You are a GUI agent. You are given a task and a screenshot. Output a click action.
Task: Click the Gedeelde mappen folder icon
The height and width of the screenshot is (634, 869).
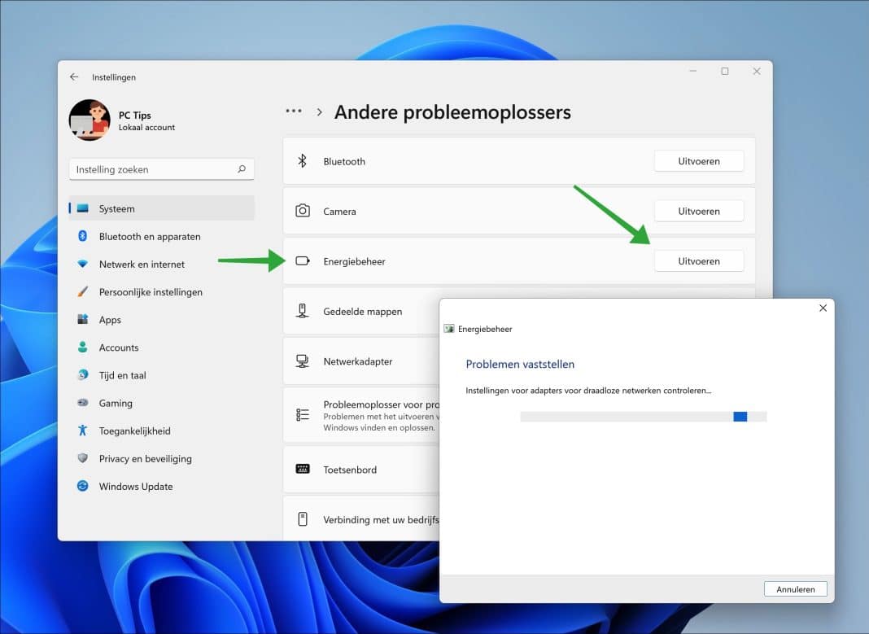tap(303, 311)
